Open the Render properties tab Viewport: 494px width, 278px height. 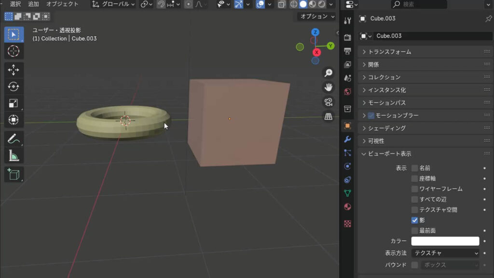pos(347,38)
